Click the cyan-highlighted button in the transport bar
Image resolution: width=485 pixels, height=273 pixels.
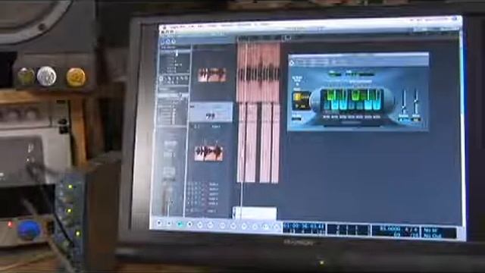(x=180, y=224)
